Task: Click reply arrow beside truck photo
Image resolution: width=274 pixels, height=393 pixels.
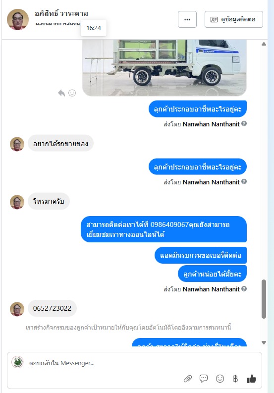Action: [x=61, y=93]
